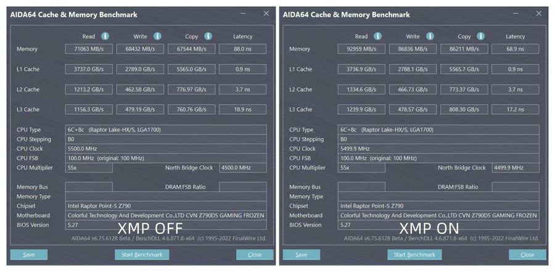Click bottom Close button in XMP OFF window
Screen dimensions: 555x272
point(255,254)
